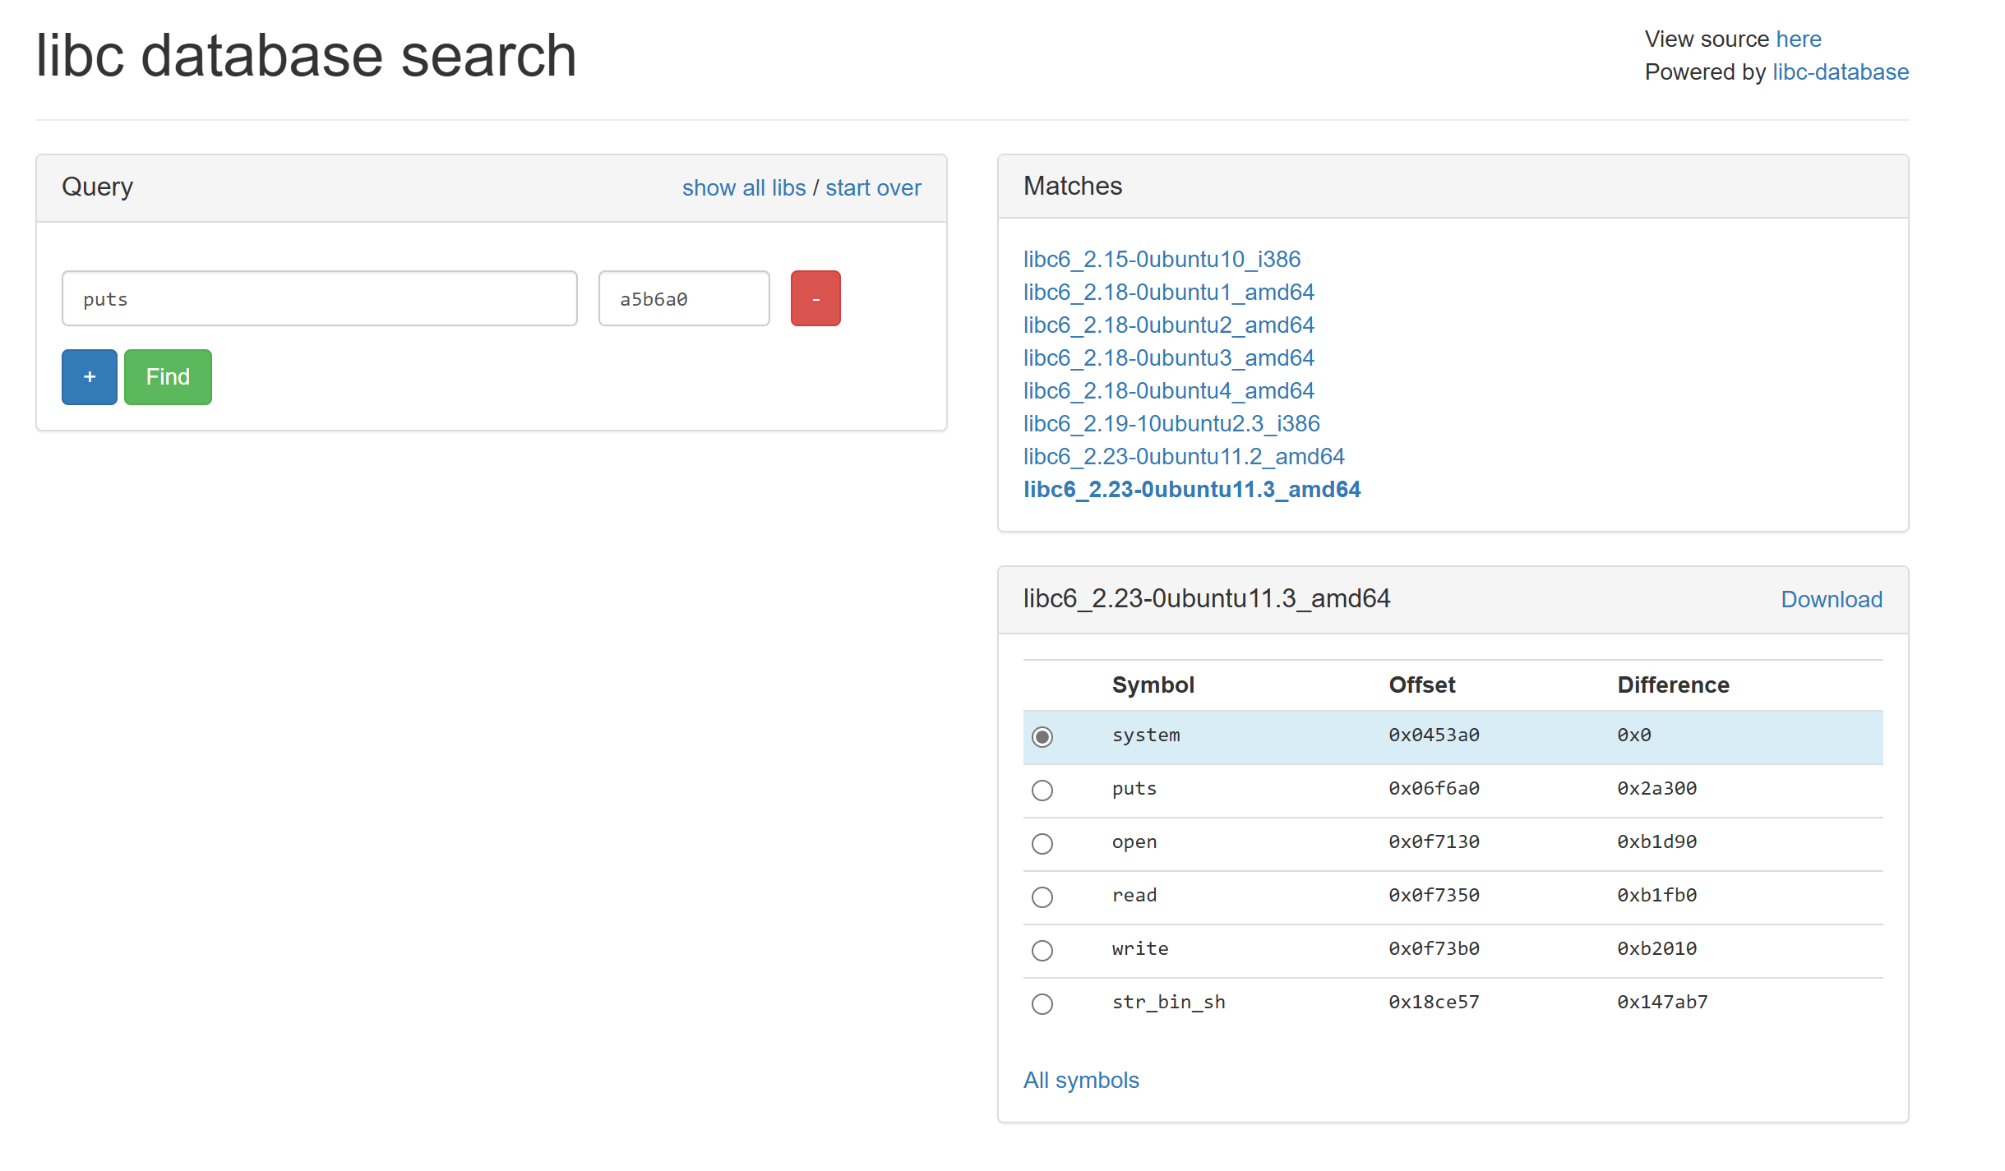
Task: Click the Offset column header
Action: coord(1421,685)
